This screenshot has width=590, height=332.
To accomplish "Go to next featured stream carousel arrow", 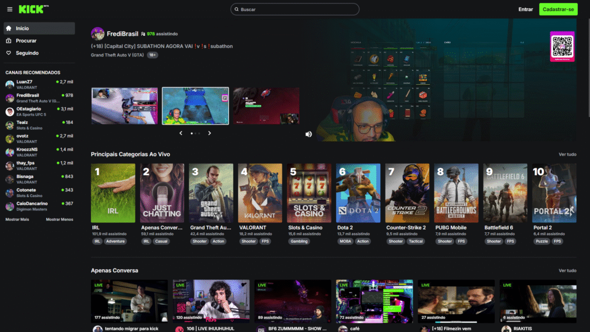I will [210, 133].
